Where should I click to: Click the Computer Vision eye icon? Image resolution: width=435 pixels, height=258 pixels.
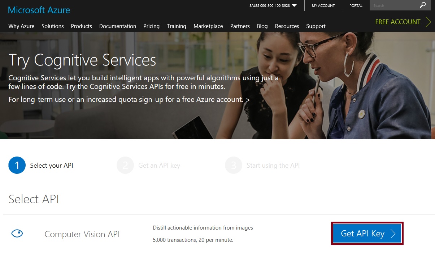(x=17, y=234)
